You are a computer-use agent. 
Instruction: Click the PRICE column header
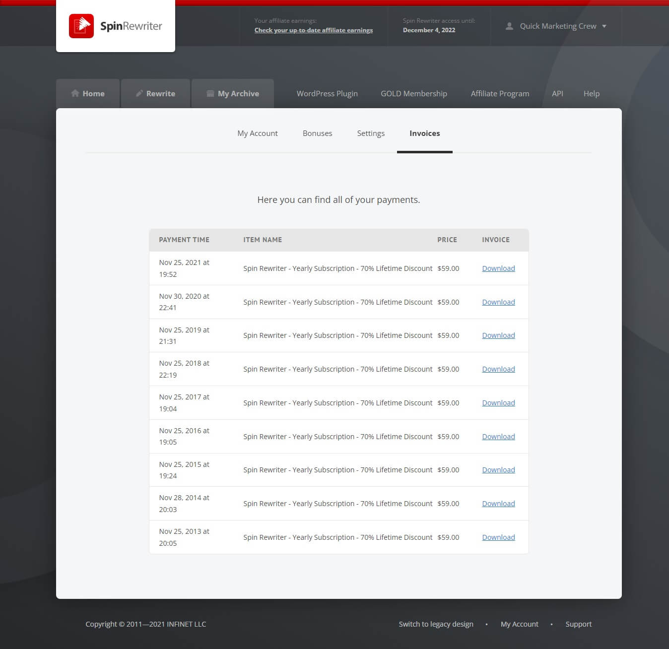coord(447,240)
